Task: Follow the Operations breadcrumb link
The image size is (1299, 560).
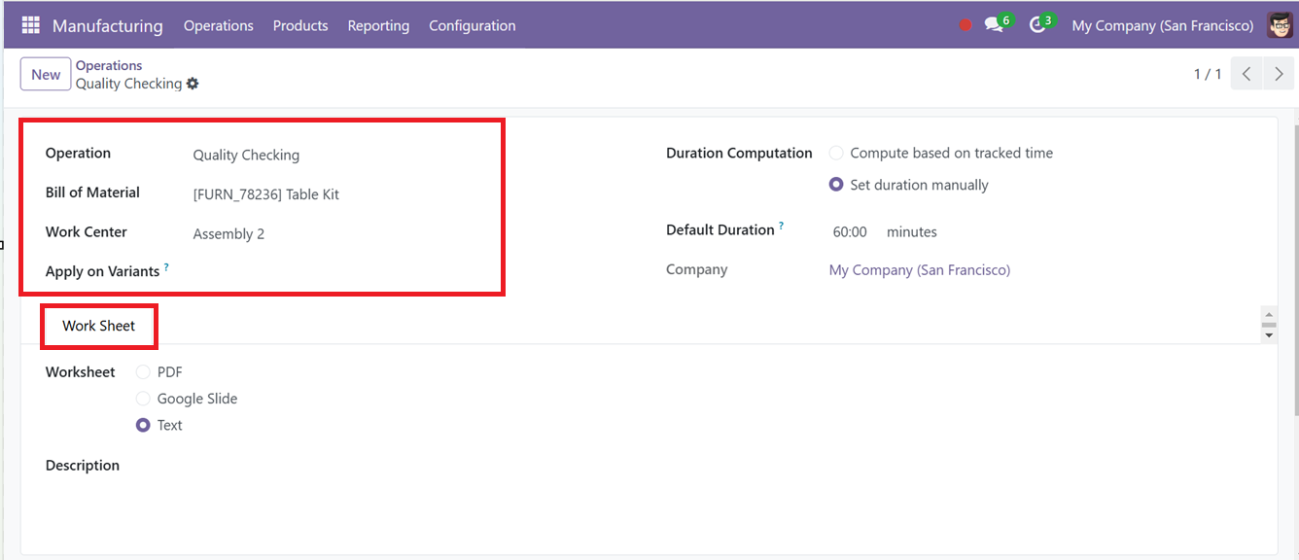Action: tap(109, 65)
